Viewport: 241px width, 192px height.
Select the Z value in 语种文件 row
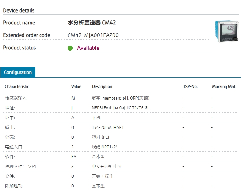point(73,166)
